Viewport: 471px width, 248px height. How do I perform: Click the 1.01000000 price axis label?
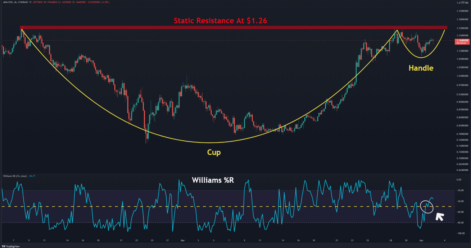click(462, 76)
